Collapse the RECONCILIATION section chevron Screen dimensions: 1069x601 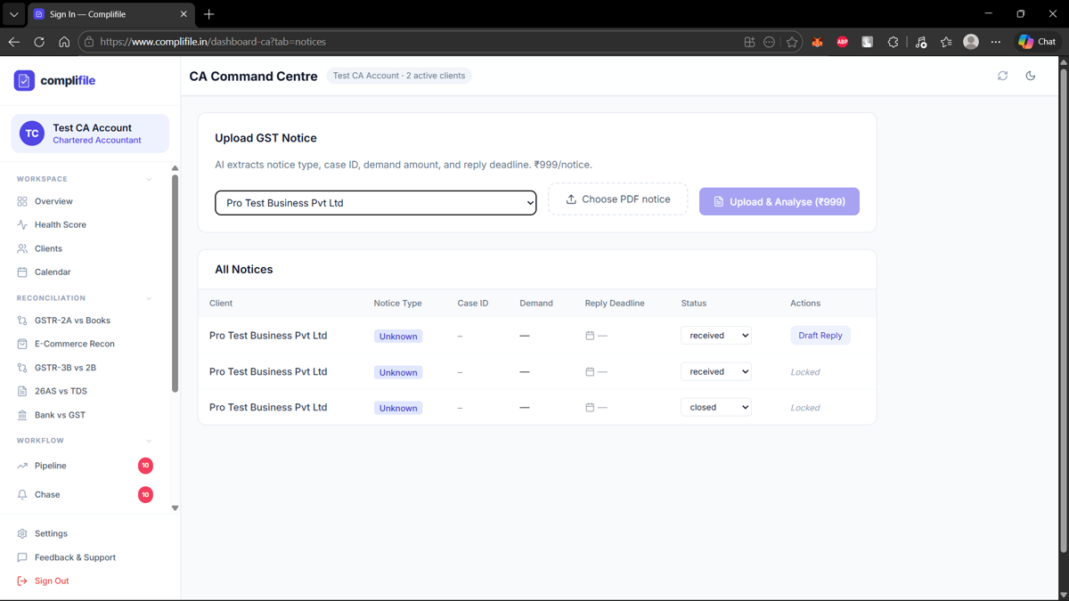pos(149,298)
